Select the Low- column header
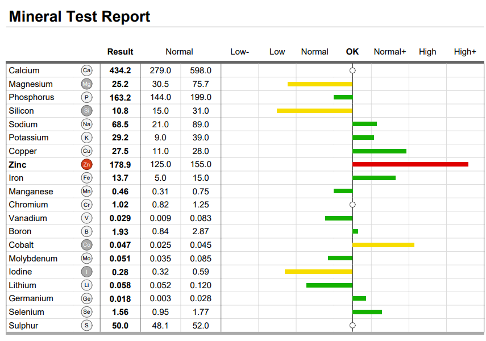The image size is (486, 341). 240,52
